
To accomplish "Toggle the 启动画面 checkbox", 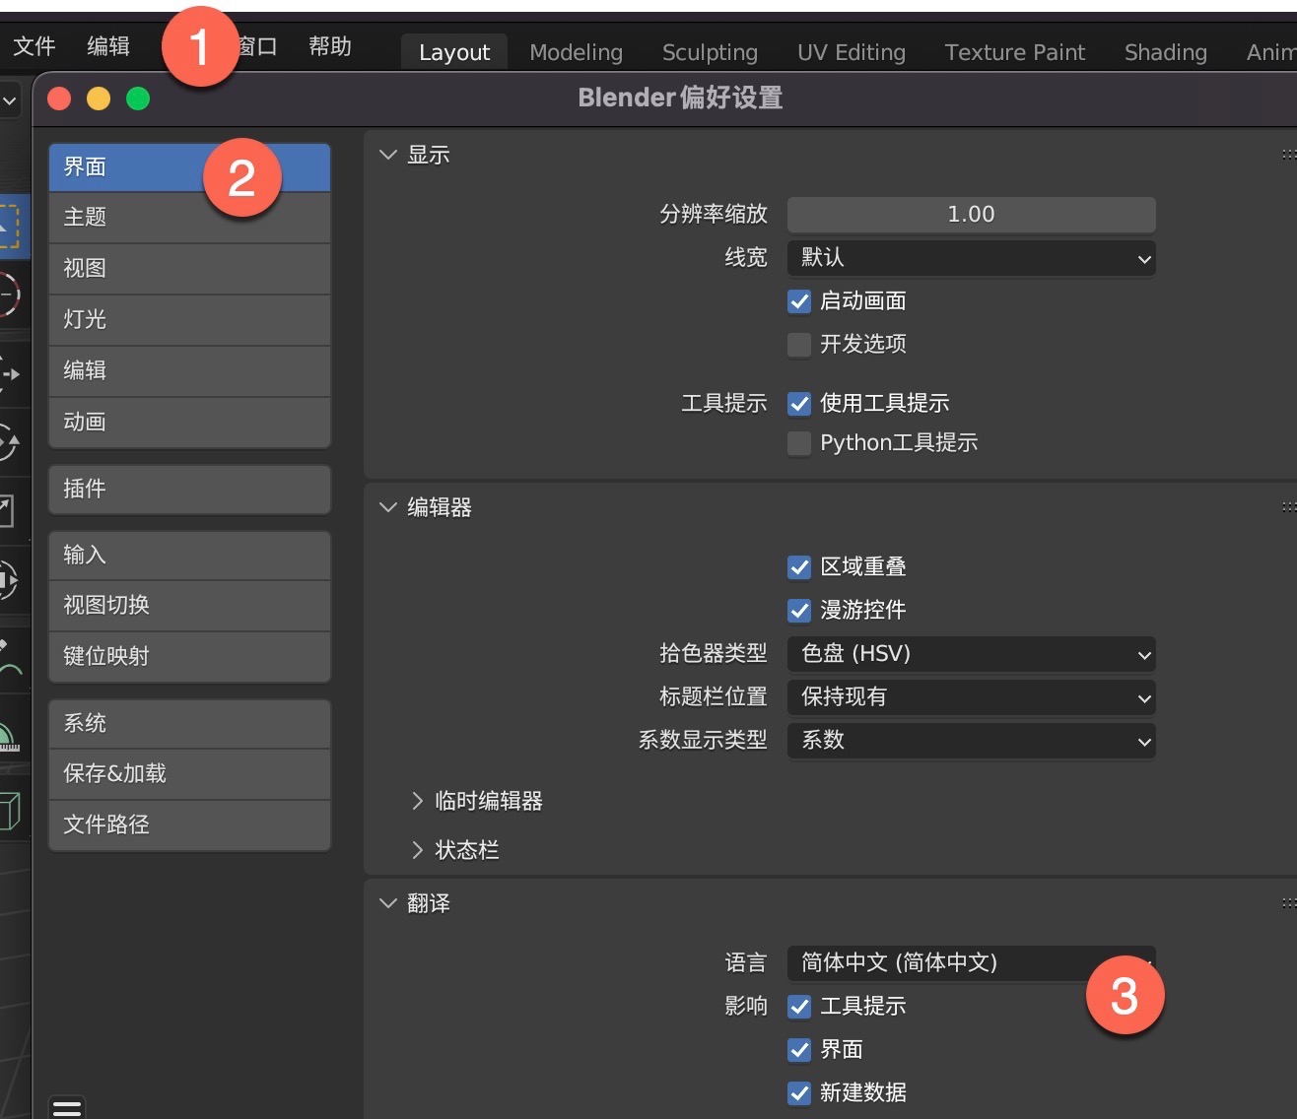I will pos(799,301).
